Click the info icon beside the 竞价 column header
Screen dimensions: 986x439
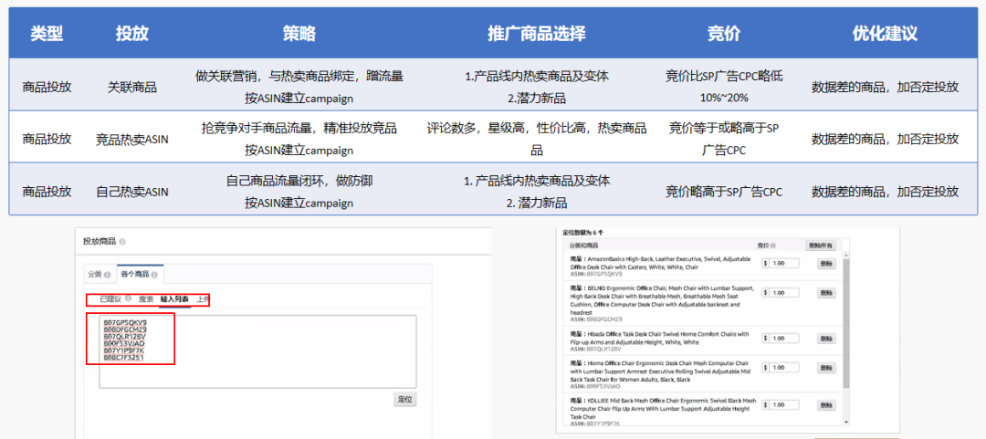point(773,246)
